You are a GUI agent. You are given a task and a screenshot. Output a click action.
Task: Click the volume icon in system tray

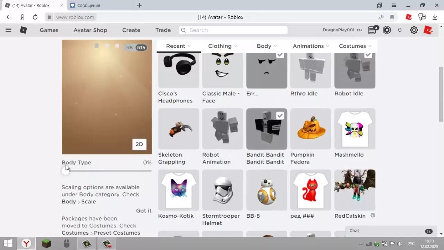coord(400,244)
